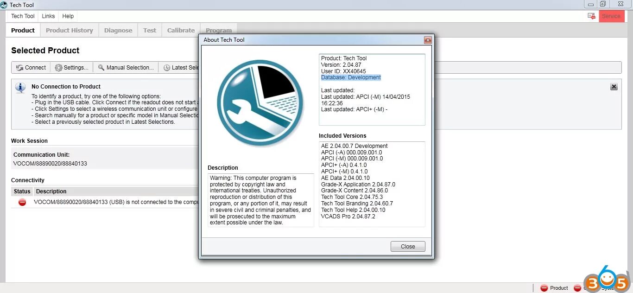Click the Status column header
633x293 pixels.
(22, 191)
